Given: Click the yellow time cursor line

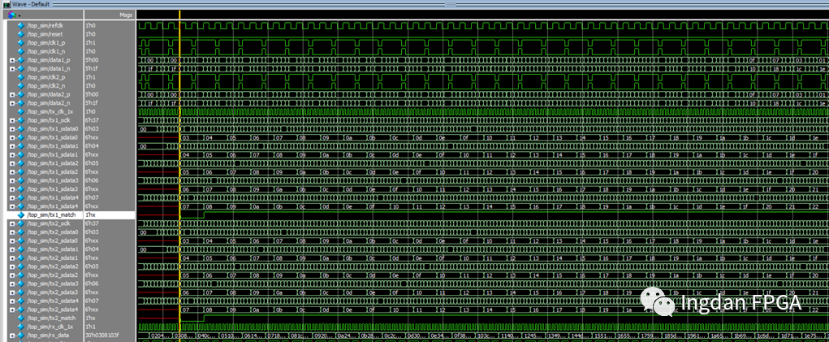Looking at the screenshot, I should (x=179, y=175).
